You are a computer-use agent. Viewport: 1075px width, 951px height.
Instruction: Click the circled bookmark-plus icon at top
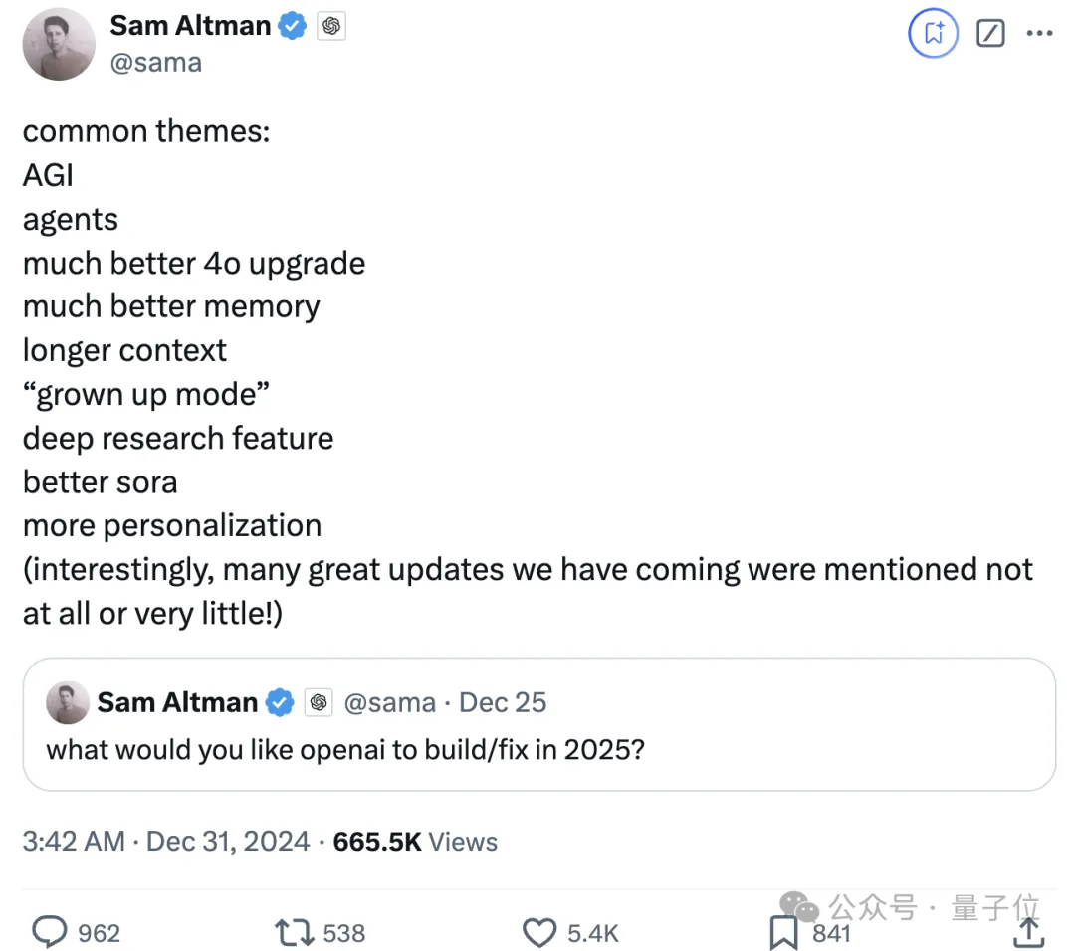(933, 34)
